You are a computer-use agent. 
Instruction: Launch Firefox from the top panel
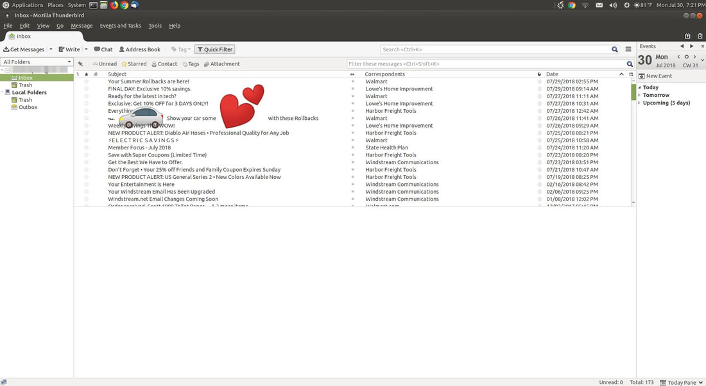[x=114, y=5]
